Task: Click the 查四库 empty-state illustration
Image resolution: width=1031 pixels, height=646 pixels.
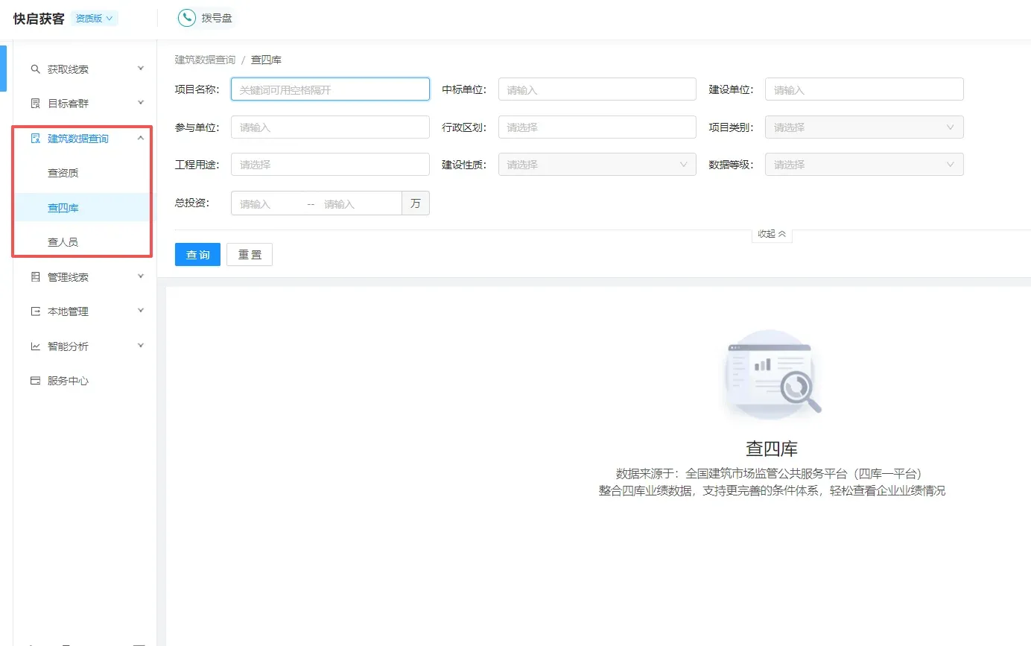Action: coord(772,374)
